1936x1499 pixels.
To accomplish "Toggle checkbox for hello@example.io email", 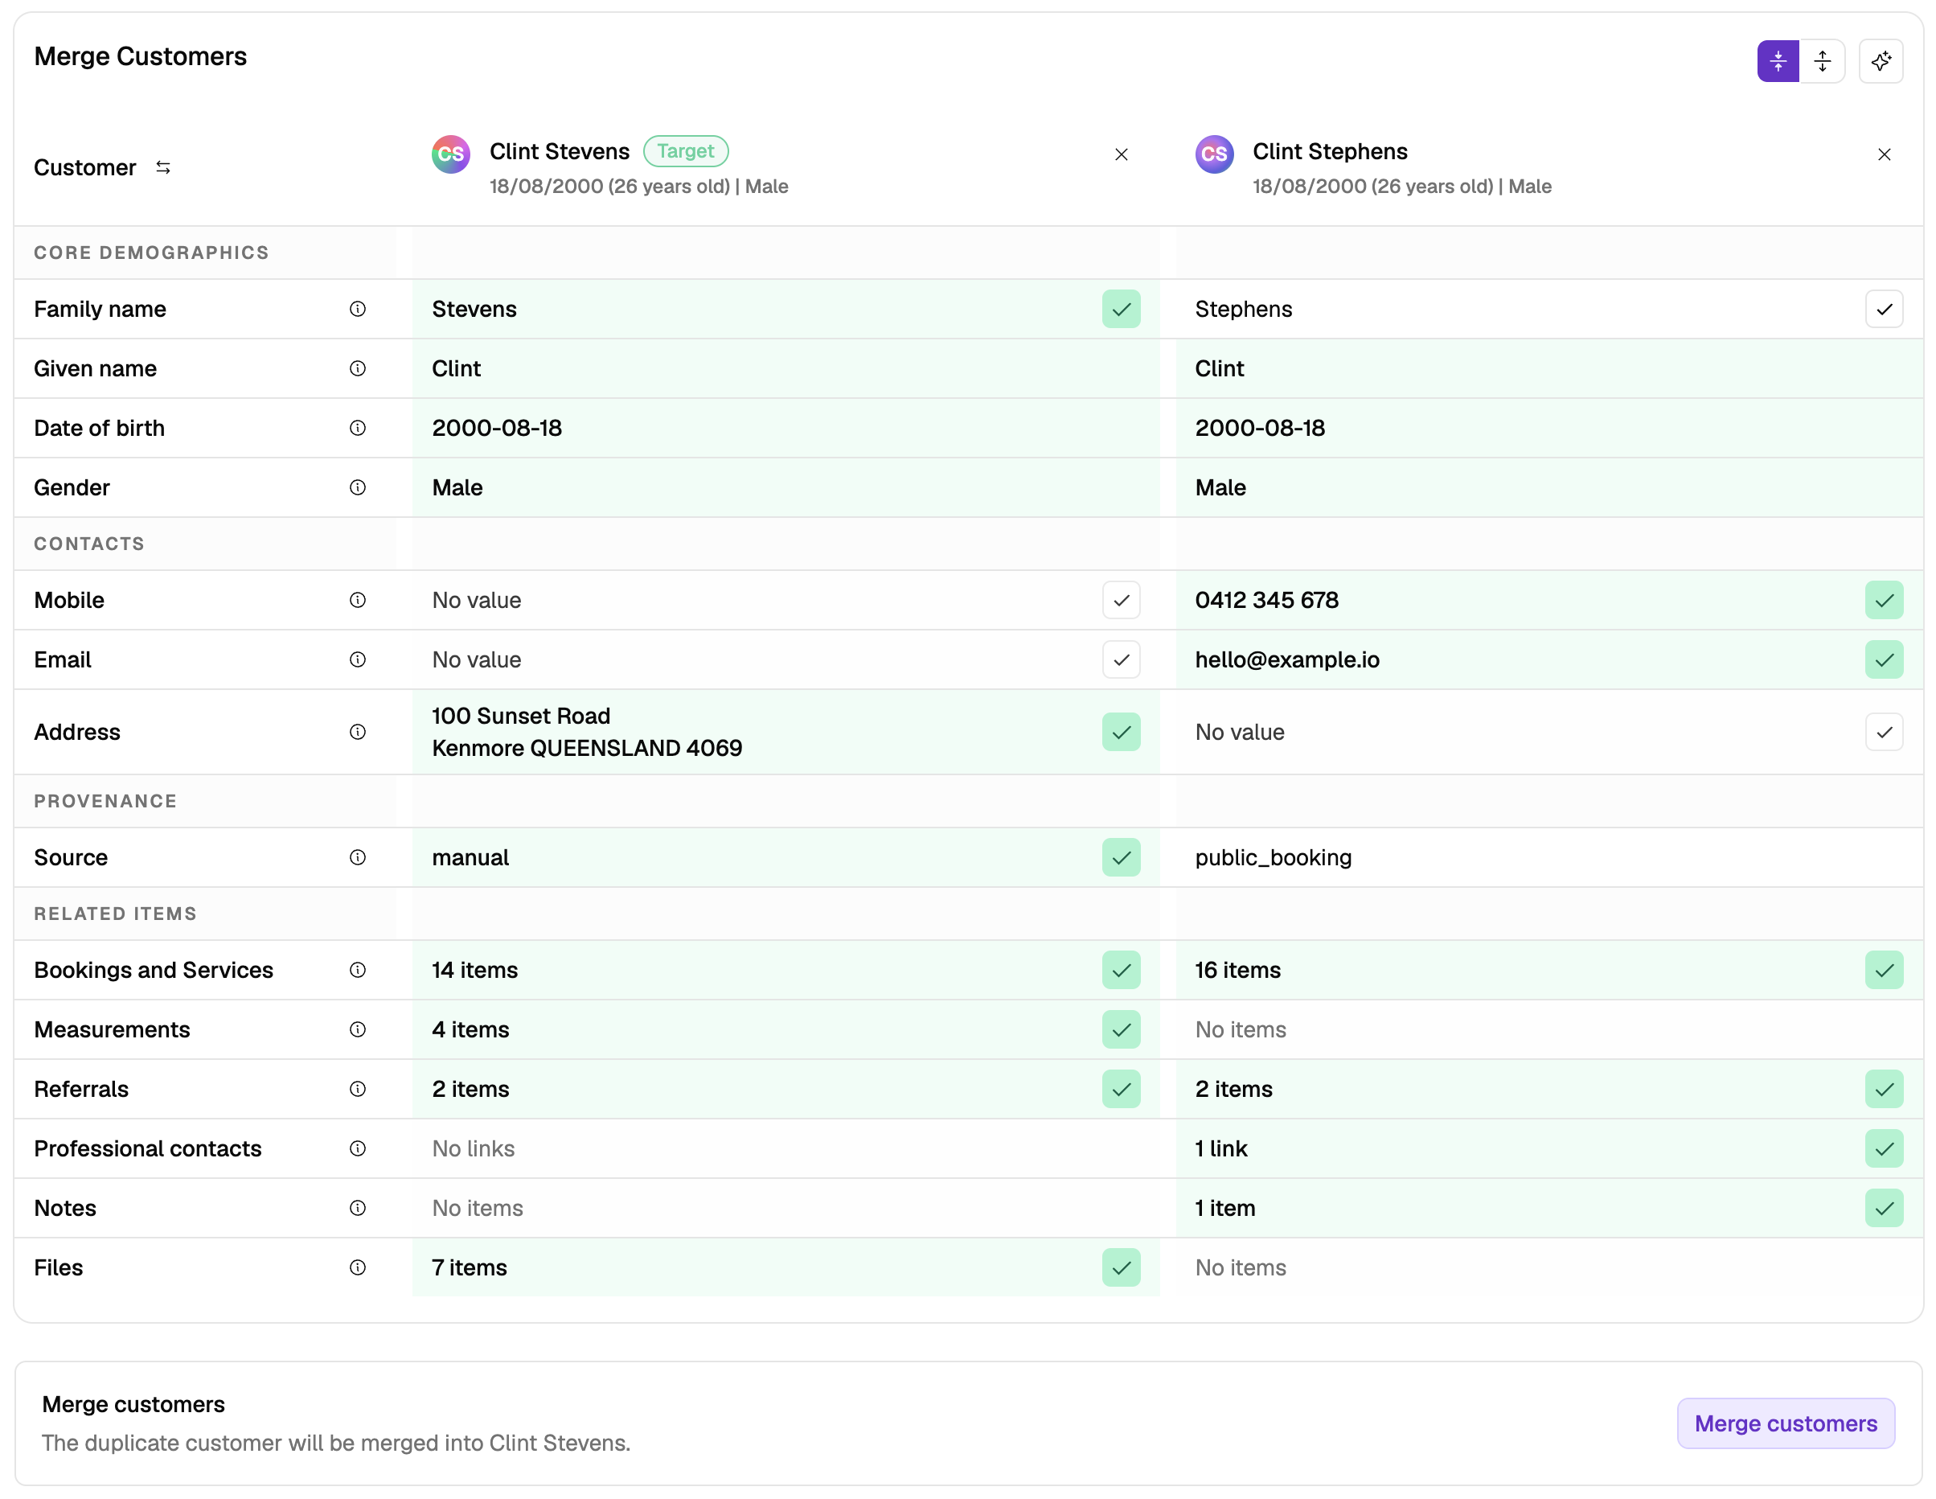I will click(1884, 659).
